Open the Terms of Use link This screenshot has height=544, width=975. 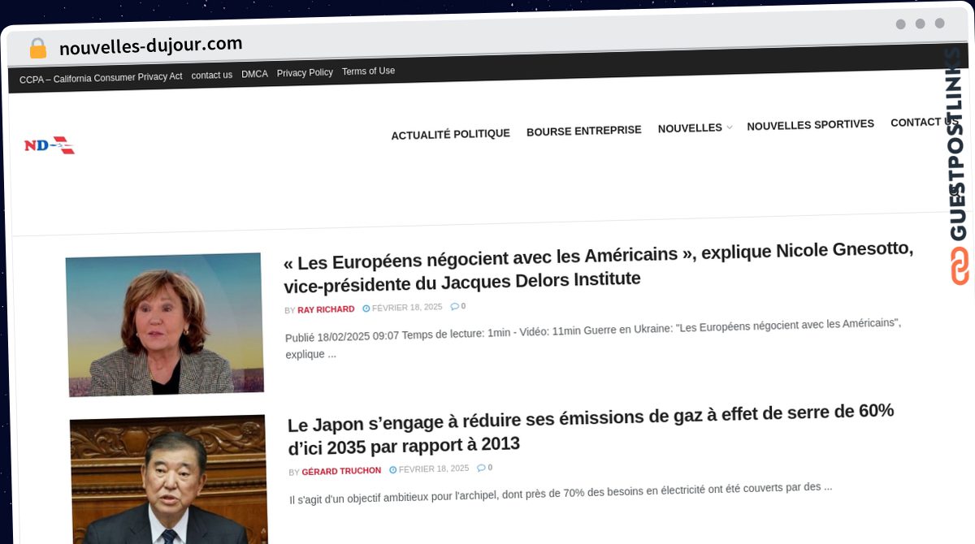point(368,71)
